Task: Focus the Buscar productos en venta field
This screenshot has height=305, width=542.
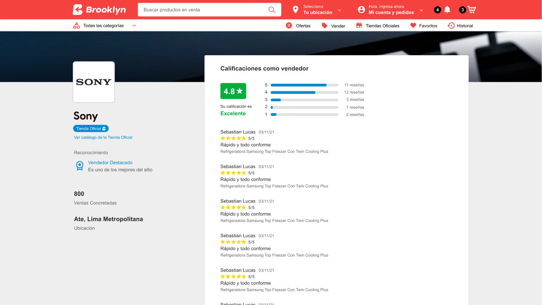Action: coord(209,10)
